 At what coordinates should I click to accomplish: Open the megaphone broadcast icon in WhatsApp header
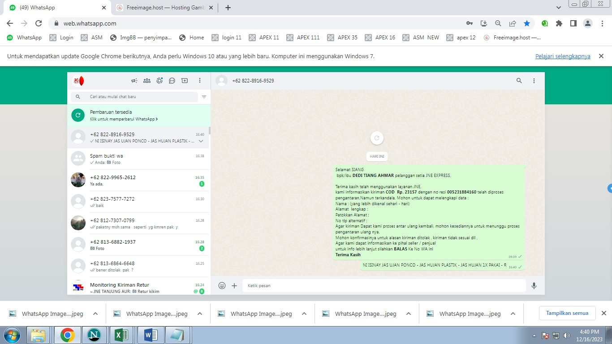[134, 81]
